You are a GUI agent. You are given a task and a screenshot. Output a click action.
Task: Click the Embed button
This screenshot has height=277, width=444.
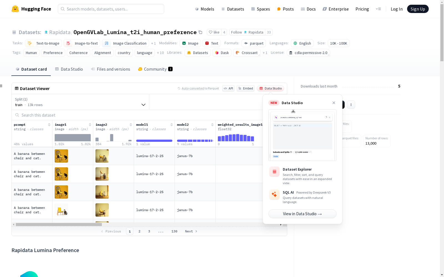click(246, 88)
